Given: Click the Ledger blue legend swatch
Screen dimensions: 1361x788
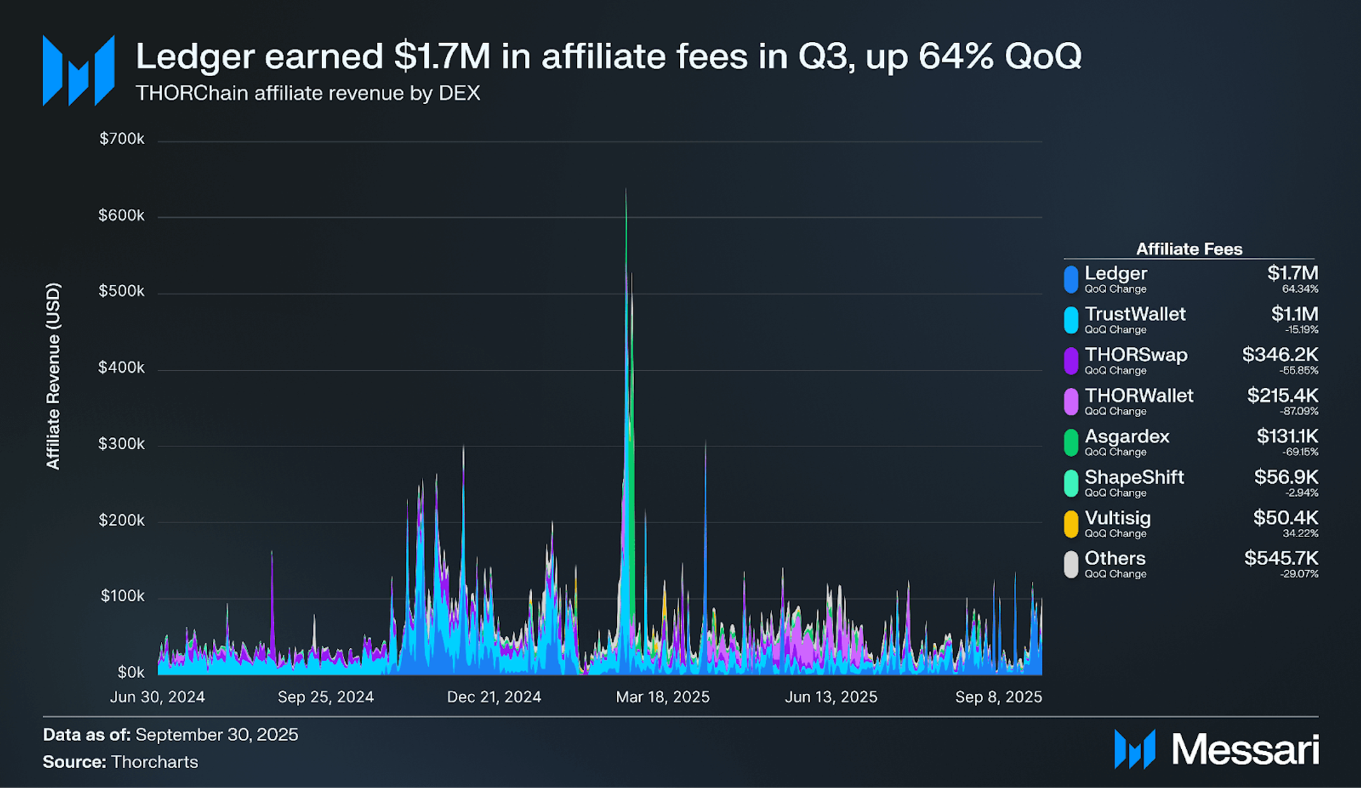Looking at the screenshot, I should tap(1071, 279).
